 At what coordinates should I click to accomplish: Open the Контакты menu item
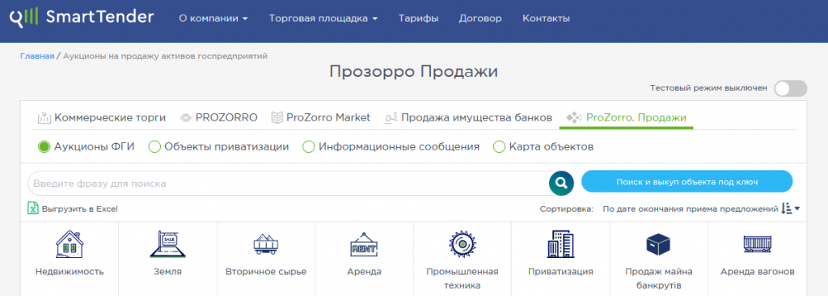tap(546, 19)
